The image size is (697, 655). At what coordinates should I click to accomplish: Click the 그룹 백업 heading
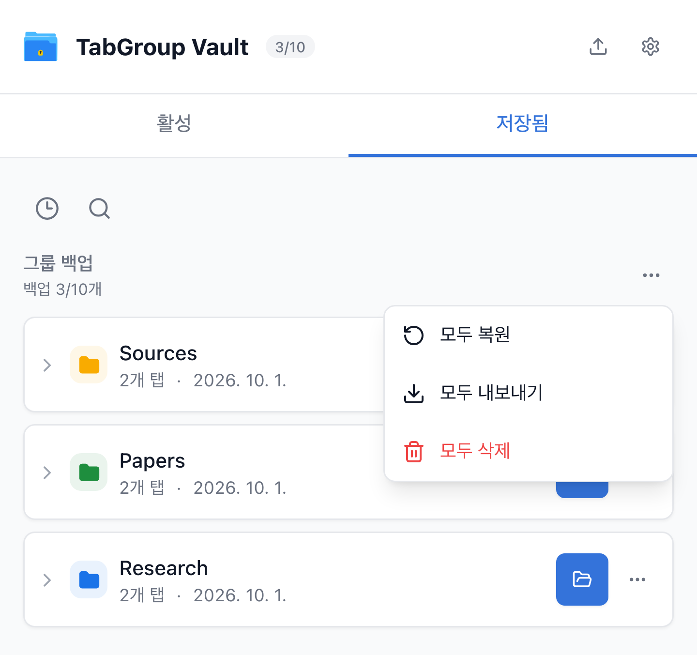58,263
